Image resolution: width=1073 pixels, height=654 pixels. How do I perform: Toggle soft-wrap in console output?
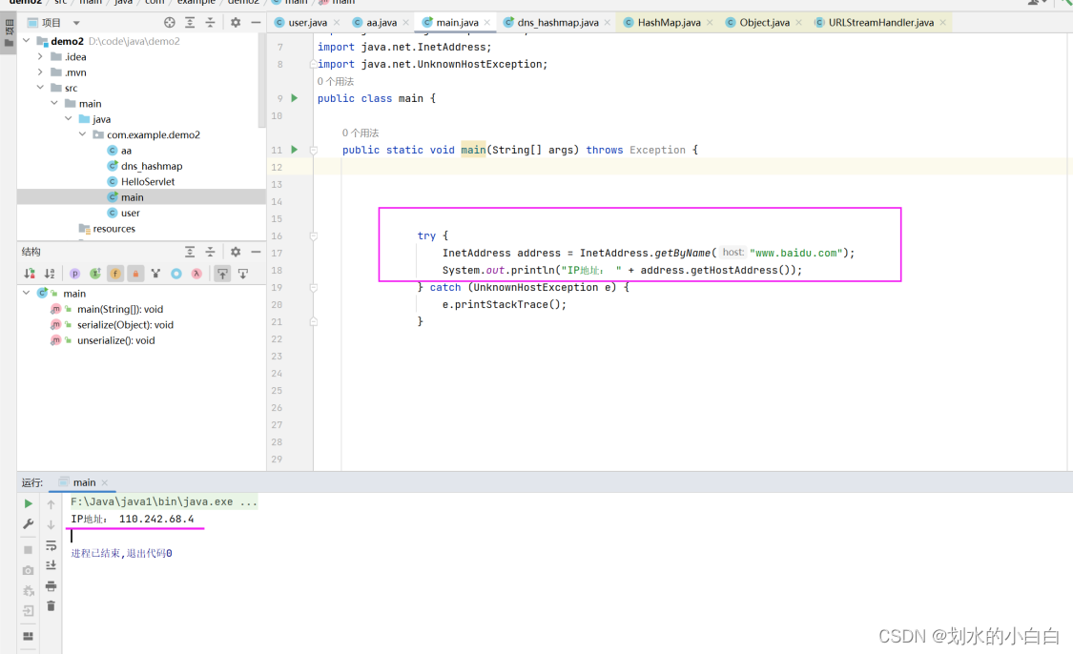(x=51, y=545)
